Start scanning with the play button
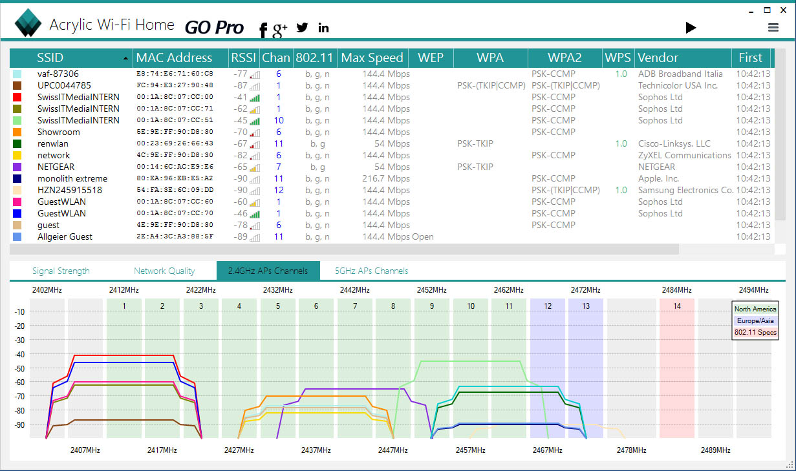This screenshot has width=796, height=471. click(x=691, y=27)
